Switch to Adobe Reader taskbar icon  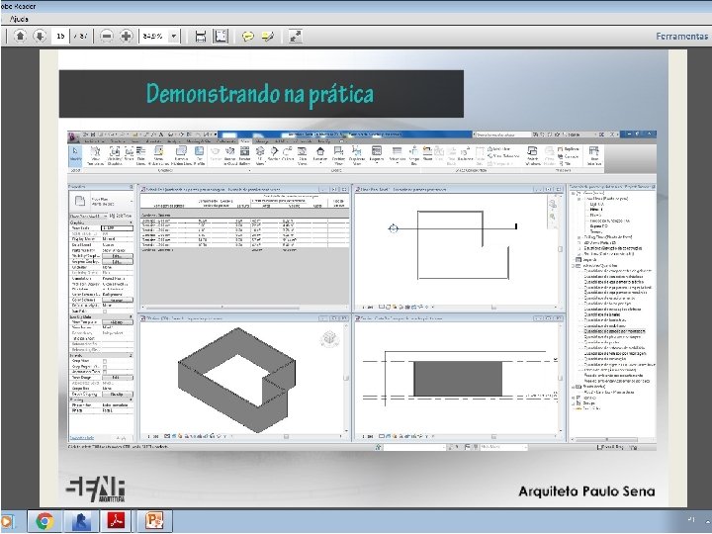117,521
